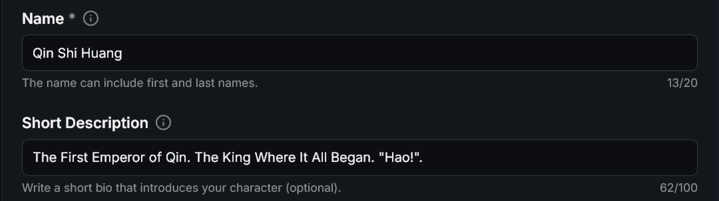Viewport: 719px width, 201px height.
Task: Click the word 'Began' in description
Action: 352,158
